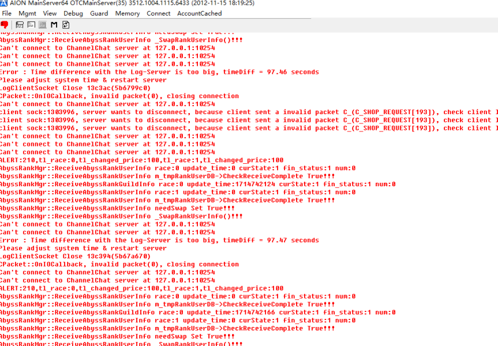
Task: Click the bold M toolbar icon
Action: tap(54, 25)
